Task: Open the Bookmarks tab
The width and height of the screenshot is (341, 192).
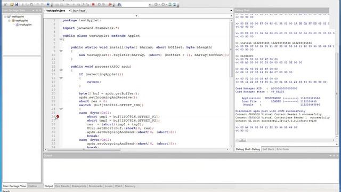Action: click(x=96, y=186)
